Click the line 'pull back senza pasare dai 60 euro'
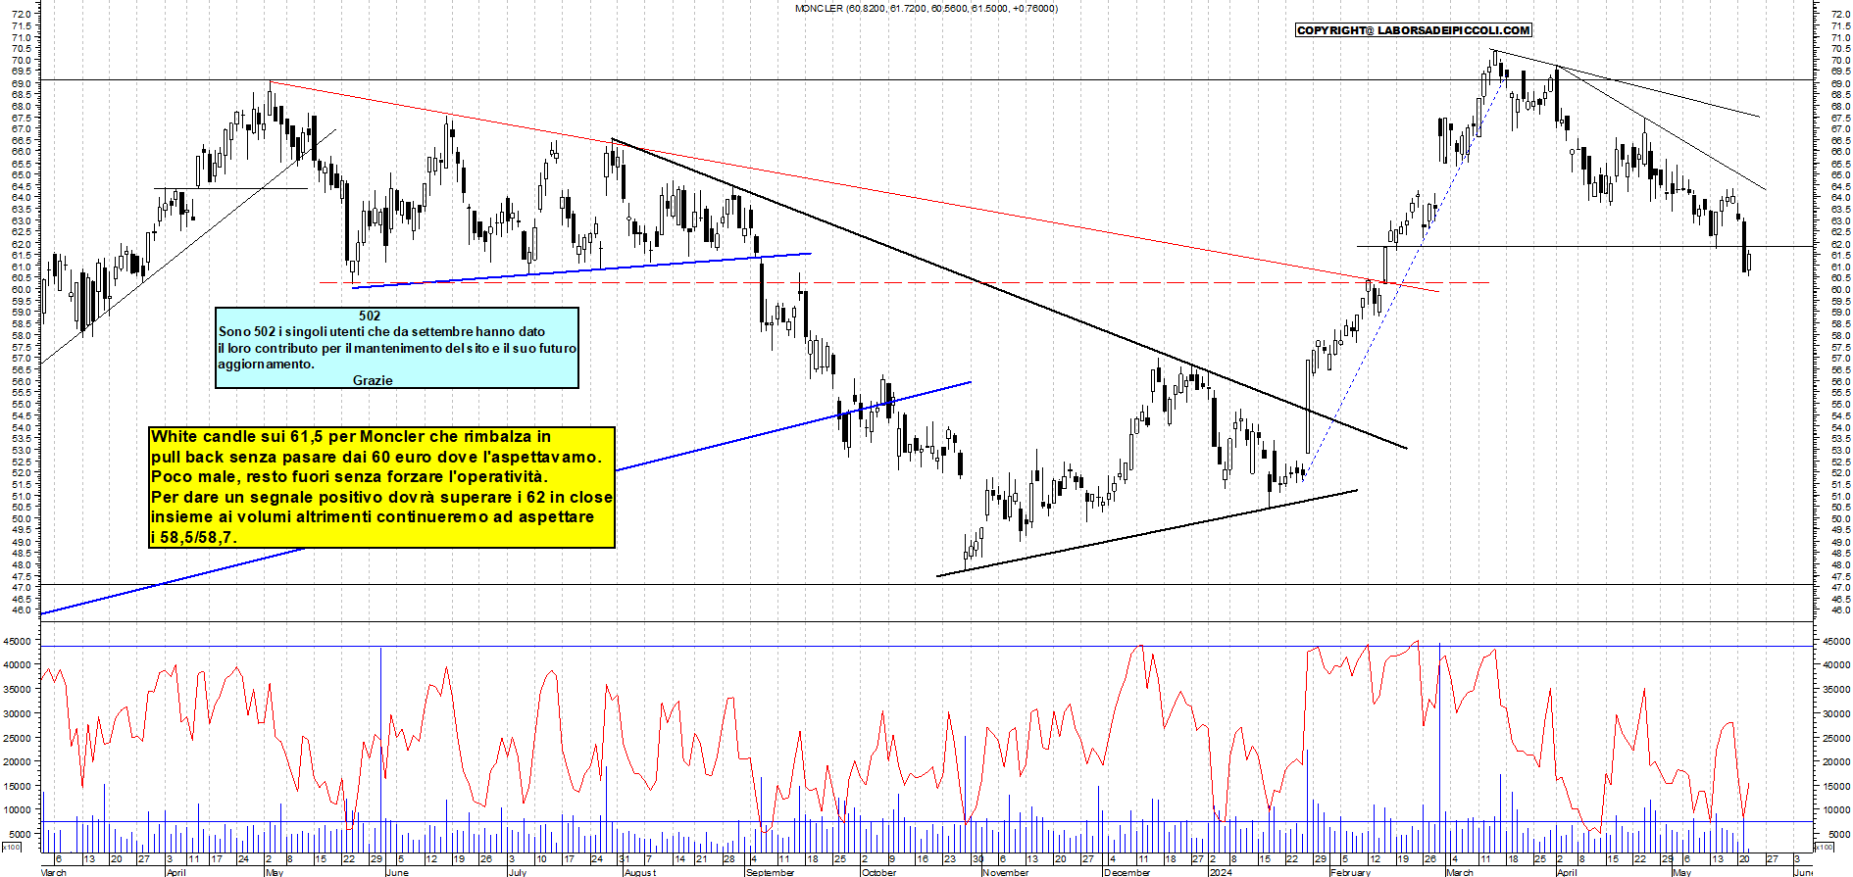Image resolution: width=1853 pixels, height=877 pixels. [376, 457]
